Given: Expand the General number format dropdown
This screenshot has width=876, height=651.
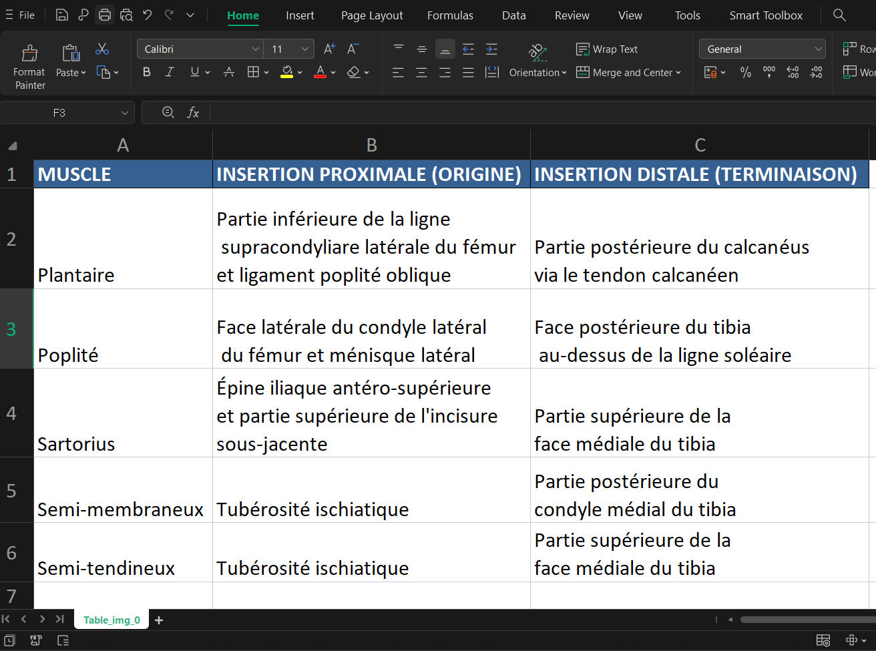Looking at the screenshot, I should [819, 49].
